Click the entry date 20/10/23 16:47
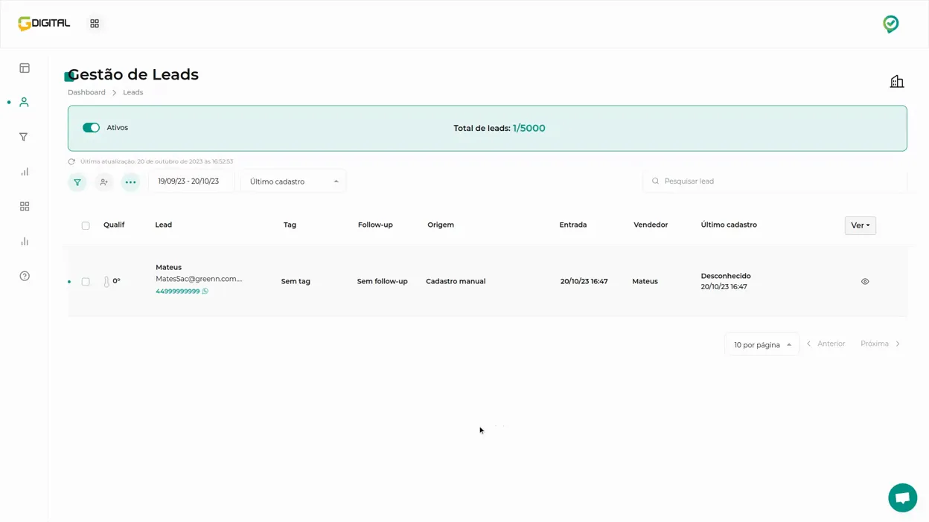This screenshot has height=522, width=929. tap(584, 282)
